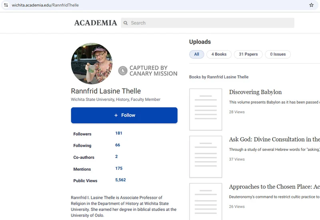Click the 28 Views text
Image resolution: width=320 pixels, height=220 pixels.
pyautogui.click(x=237, y=112)
